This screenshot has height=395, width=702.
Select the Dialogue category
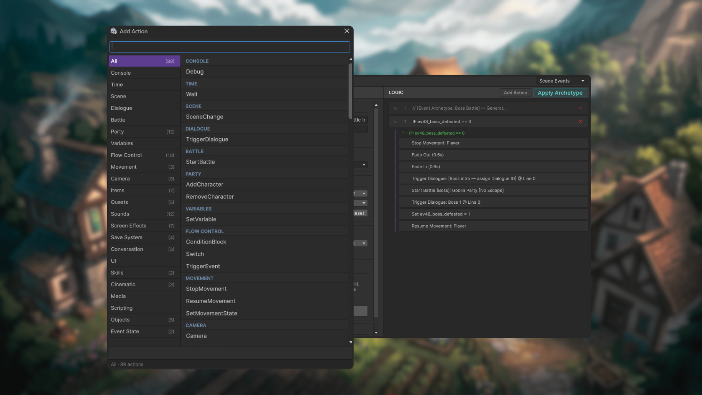coord(144,108)
